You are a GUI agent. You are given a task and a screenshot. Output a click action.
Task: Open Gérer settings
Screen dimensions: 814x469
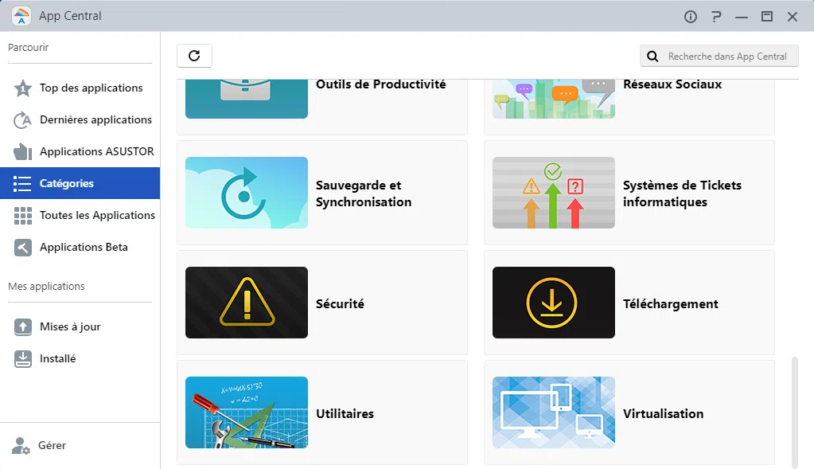pos(80,445)
